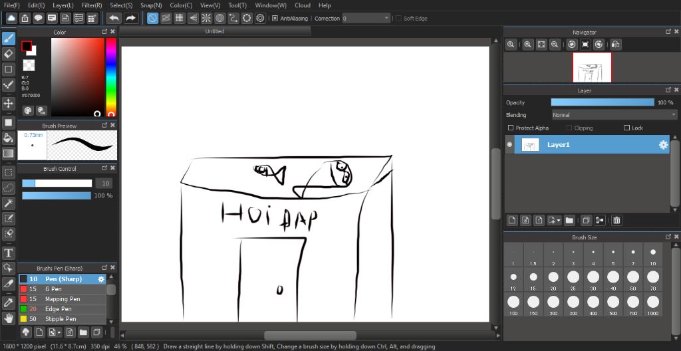Click the Undo arrow in toolbar
The image size is (681, 351).
click(114, 18)
